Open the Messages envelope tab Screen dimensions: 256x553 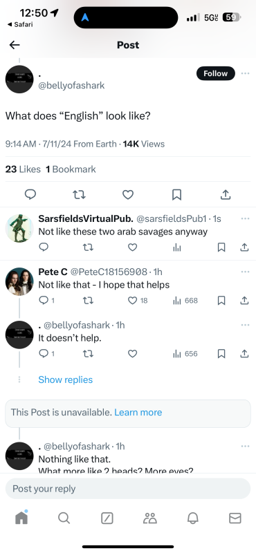(x=235, y=518)
